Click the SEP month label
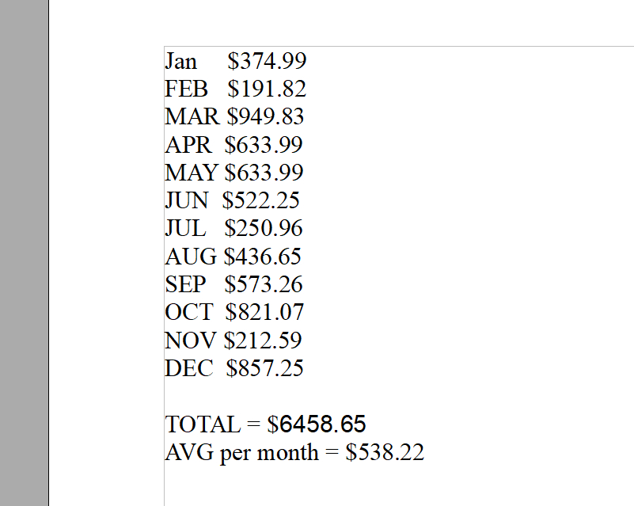Image resolution: width=634 pixels, height=506 pixels. pos(184,284)
